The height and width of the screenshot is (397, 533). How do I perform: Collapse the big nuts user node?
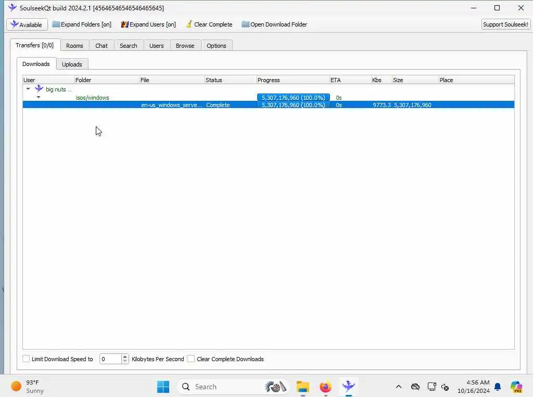click(28, 89)
